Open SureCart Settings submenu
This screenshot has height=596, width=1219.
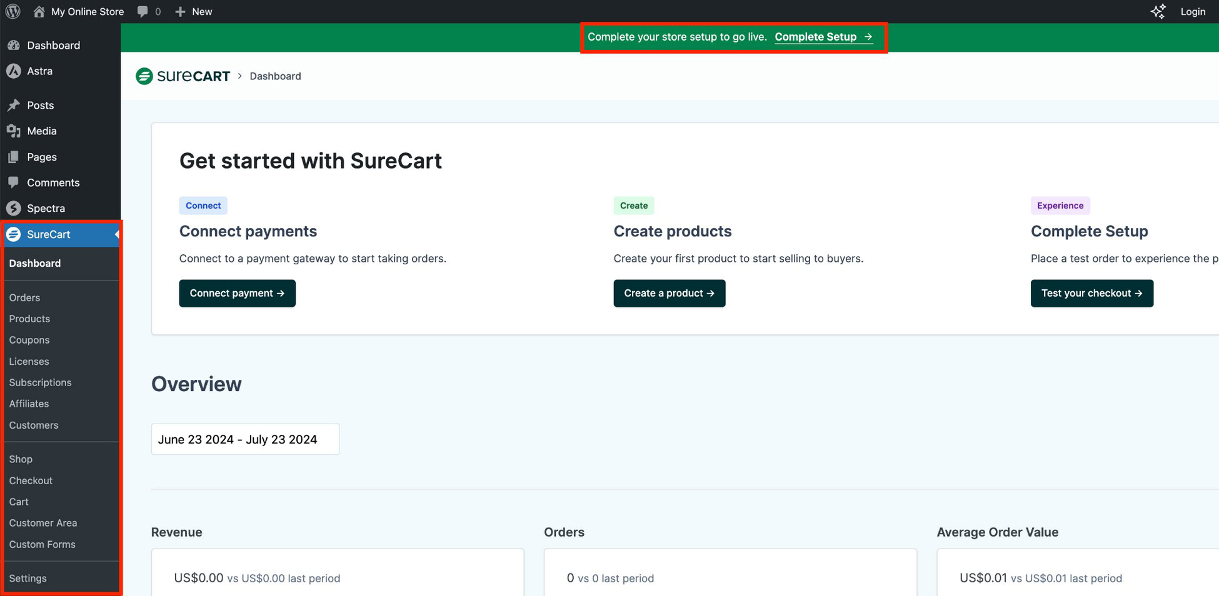pyautogui.click(x=28, y=578)
